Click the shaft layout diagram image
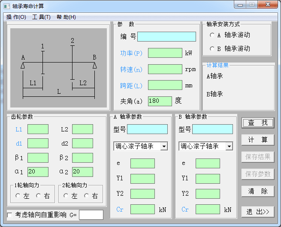 (58, 68)
